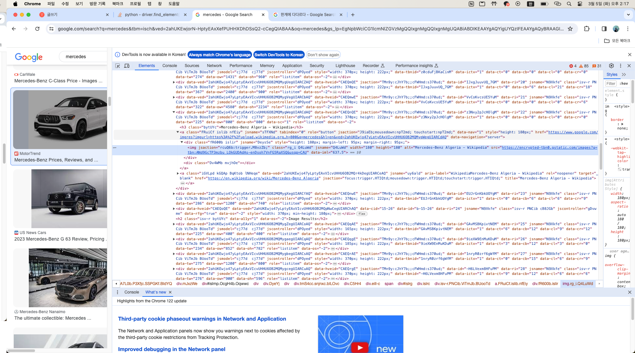635x353 pixels.
Task: Open macOS Spotlight search icon
Action: click(569, 4)
